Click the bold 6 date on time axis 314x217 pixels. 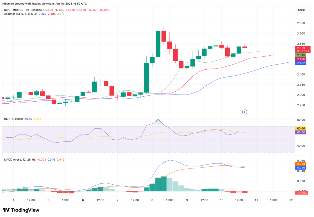[83, 200]
